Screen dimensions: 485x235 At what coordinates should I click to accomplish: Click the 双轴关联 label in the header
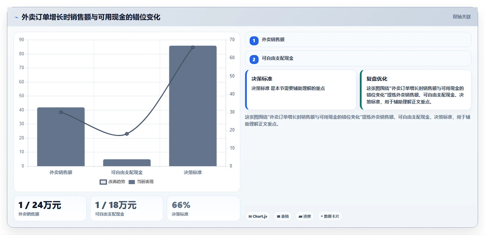(462, 17)
